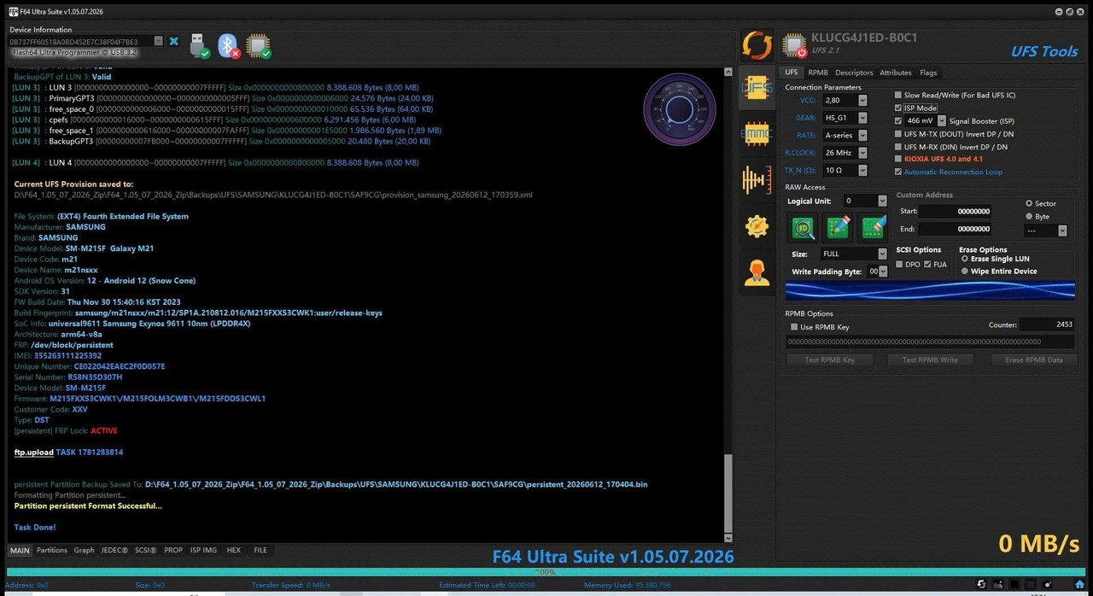Toggle Automatic Reconnection Loop checkbox

(x=898, y=172)
